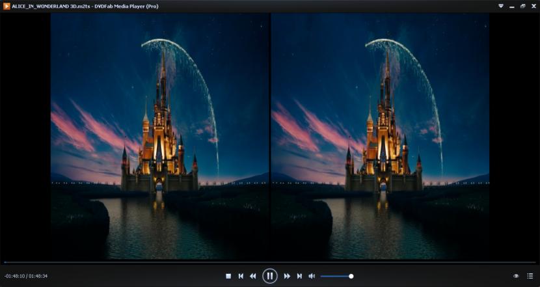Click the DVDFab app logo icon
The image size is (540, 287).
pos(7,6)
